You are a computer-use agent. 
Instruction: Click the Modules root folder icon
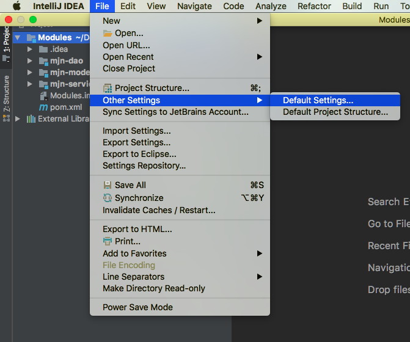click(x=31, y=38)
